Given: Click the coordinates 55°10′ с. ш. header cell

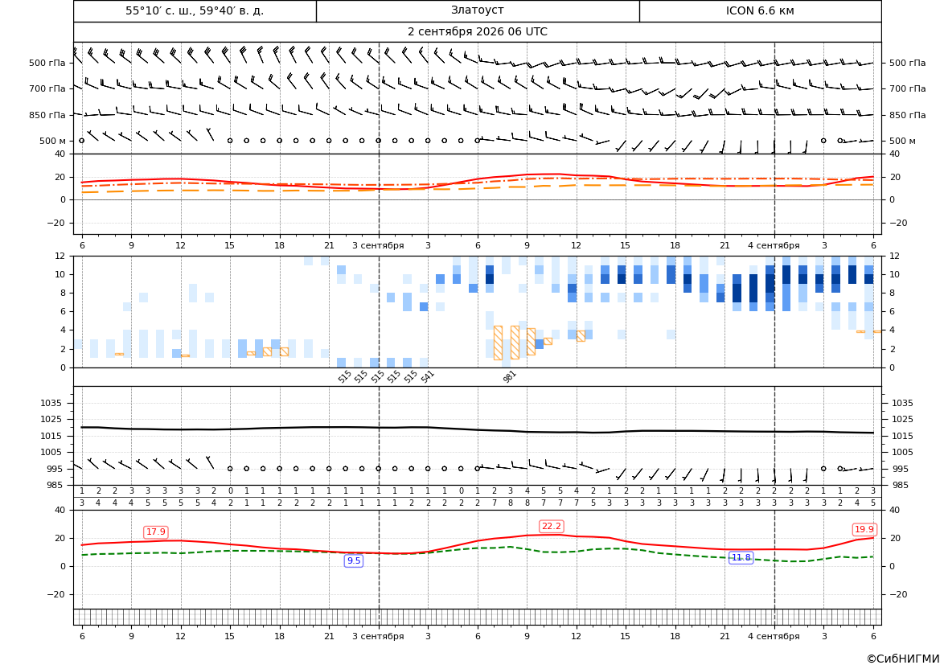Looking at the screenshot, I should (x=195, y=10).
